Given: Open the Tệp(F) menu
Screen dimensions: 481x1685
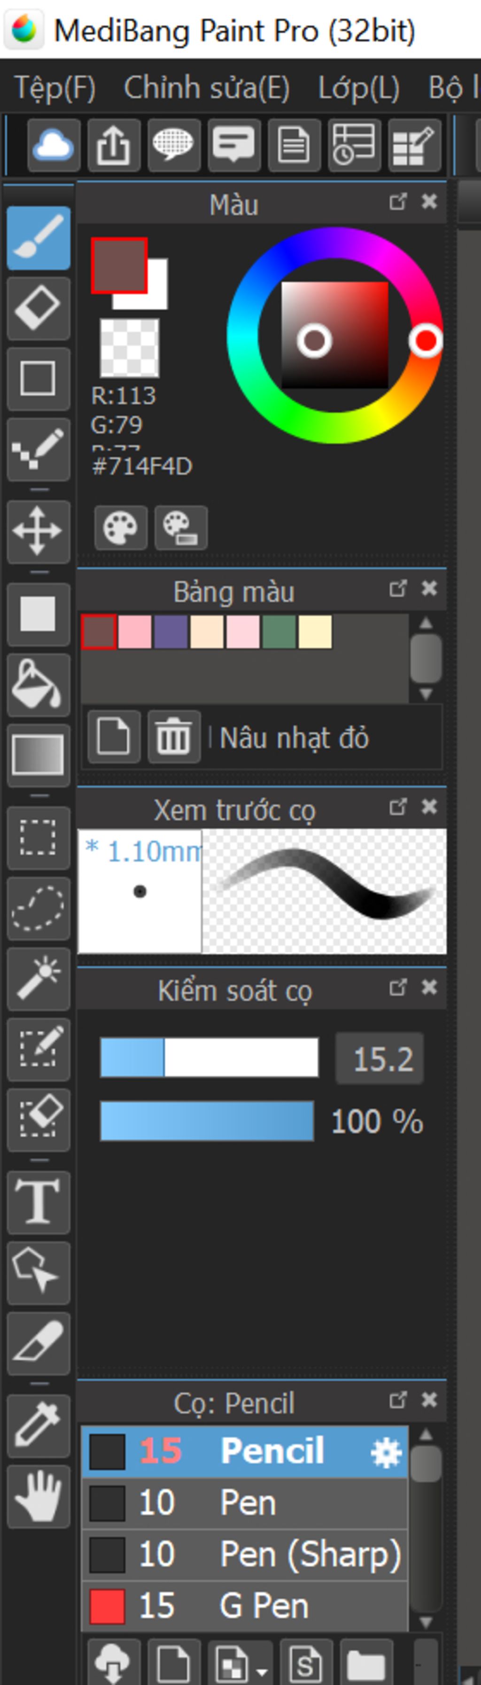Looking at the screenshot, I should tap(55, 87).
